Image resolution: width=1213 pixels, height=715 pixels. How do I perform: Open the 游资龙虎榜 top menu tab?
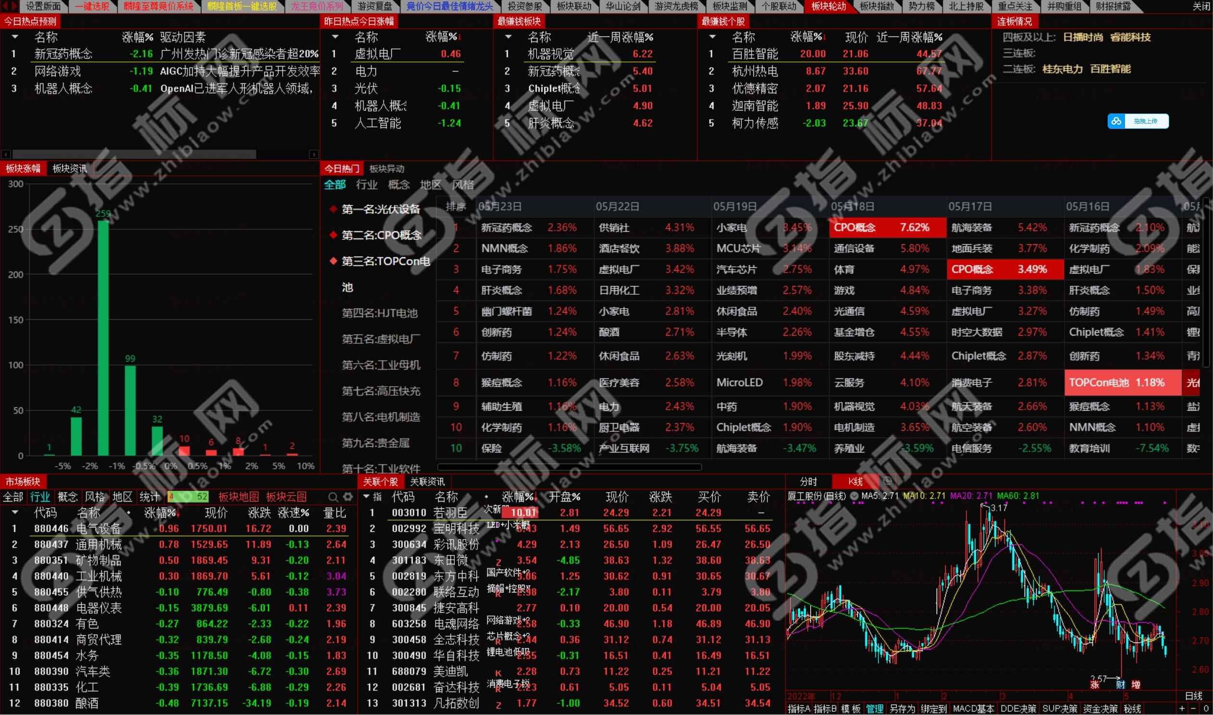pos(676,6)
